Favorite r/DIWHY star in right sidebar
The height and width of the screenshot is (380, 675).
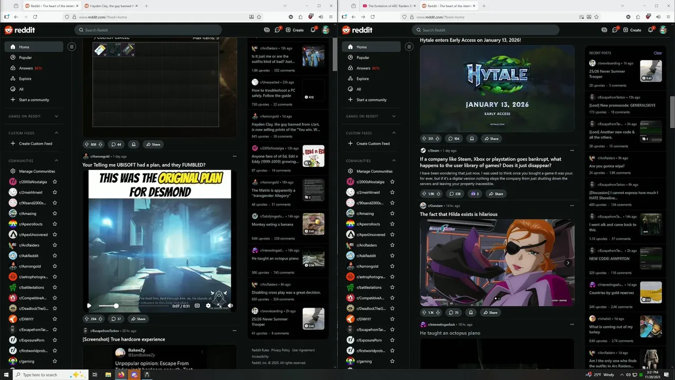pyautogui.click(x=392, y=319)
